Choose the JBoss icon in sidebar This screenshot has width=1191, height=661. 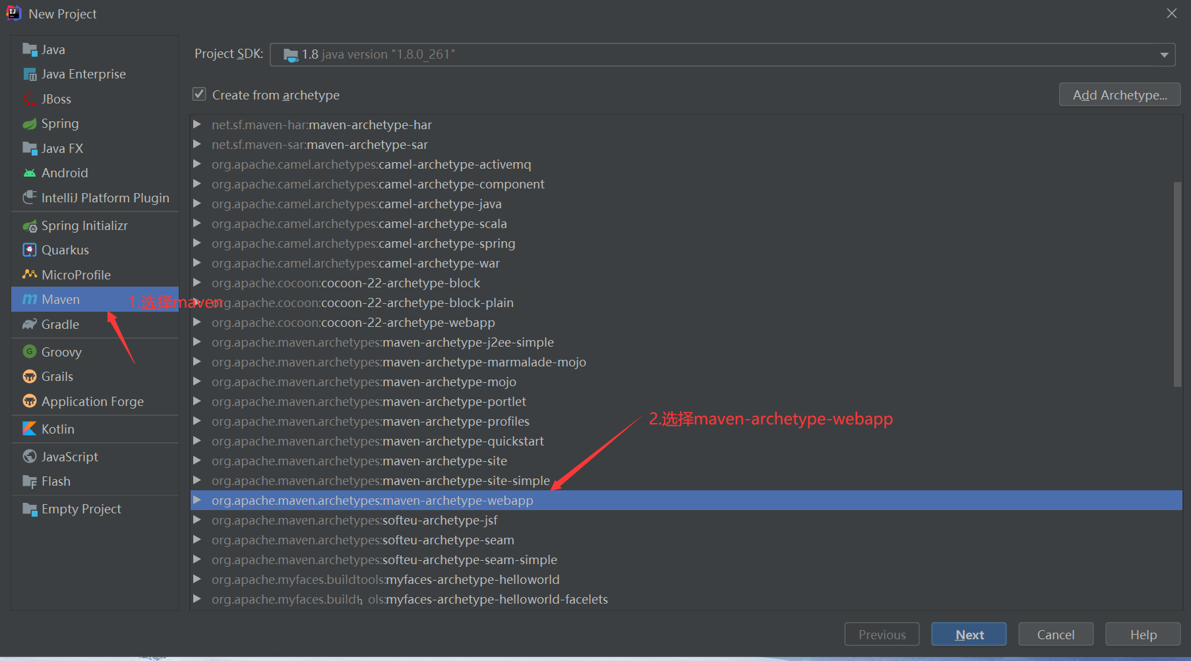coord(30,99)
